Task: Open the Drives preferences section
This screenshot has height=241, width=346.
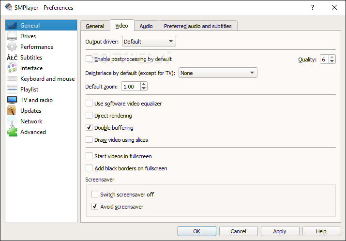Action: point(41,36)
